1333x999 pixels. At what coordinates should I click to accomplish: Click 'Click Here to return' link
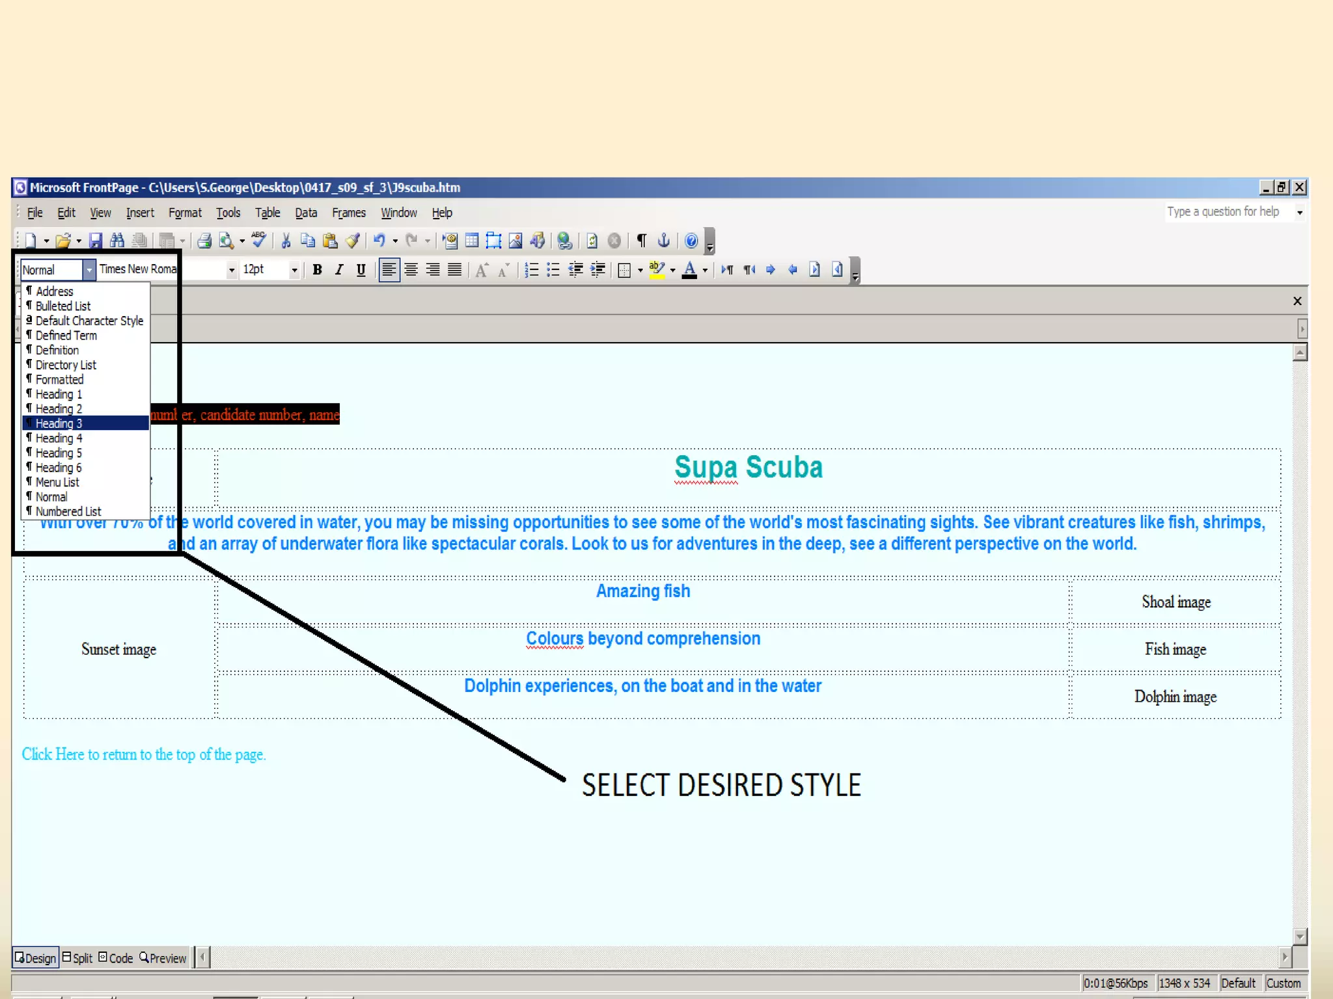(x=143, y=754)
